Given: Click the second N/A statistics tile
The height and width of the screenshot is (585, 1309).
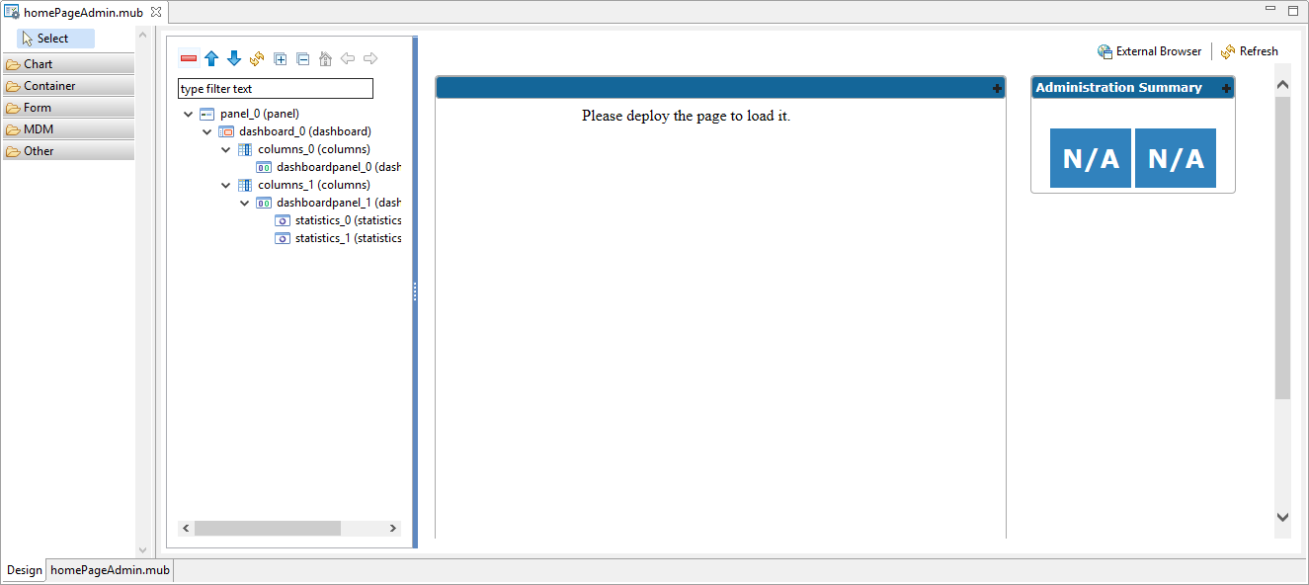Looking at the screenshot, I should (1176, 158).
